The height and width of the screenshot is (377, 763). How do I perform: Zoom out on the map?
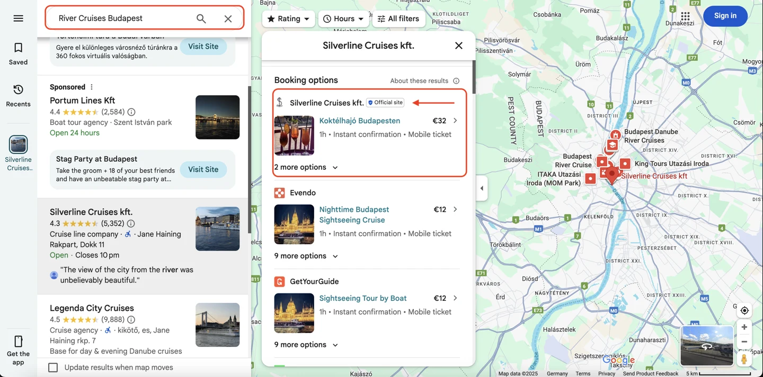coord(744,342)
